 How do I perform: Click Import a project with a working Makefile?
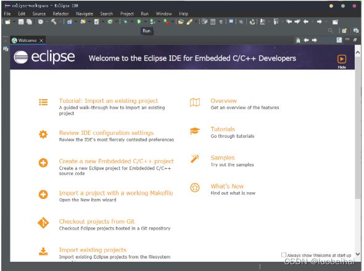tap(116, 193)
